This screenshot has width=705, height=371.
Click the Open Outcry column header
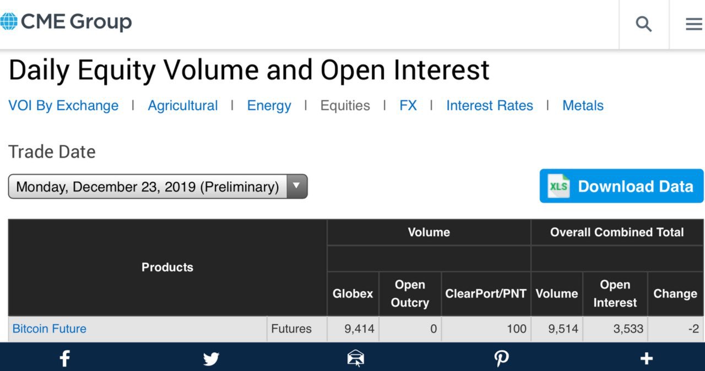(410, 294)
